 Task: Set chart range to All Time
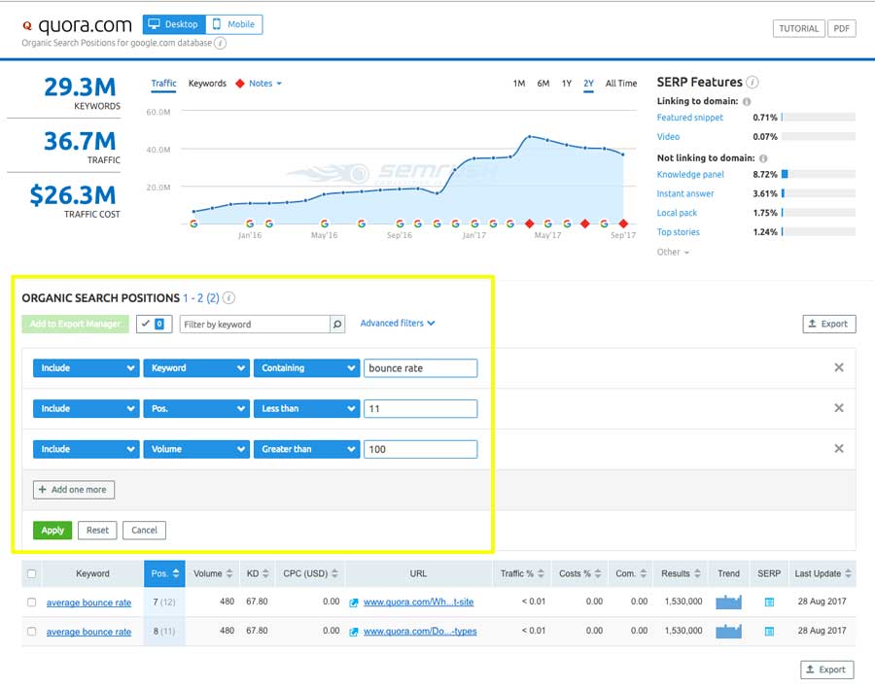pyautogui.click(x=621, y=84)
